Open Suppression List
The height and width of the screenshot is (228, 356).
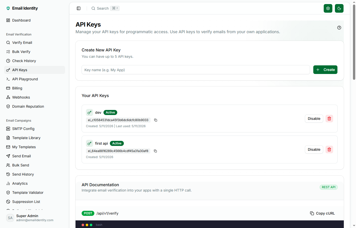[35, 202]
